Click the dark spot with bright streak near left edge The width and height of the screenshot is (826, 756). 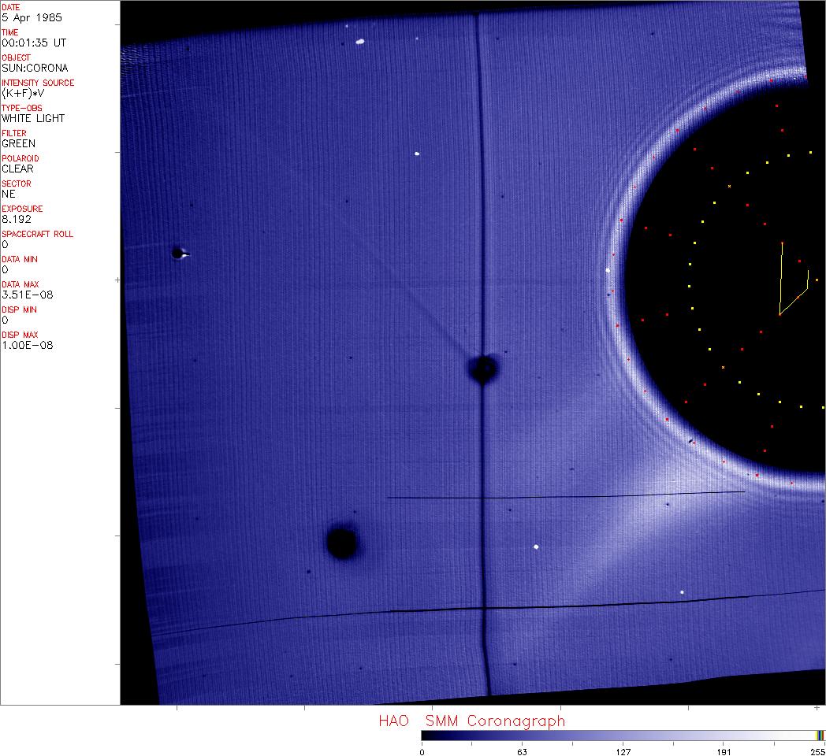coord(179,253)
